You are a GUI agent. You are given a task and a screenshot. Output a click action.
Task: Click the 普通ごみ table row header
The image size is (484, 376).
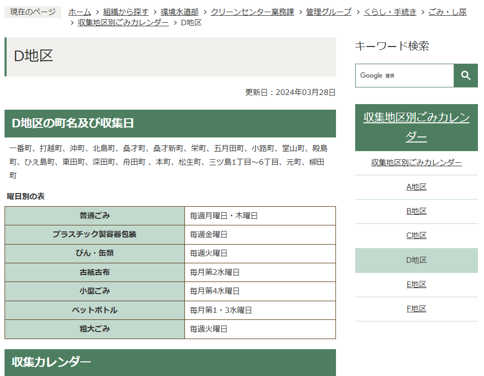coord(94,216)
